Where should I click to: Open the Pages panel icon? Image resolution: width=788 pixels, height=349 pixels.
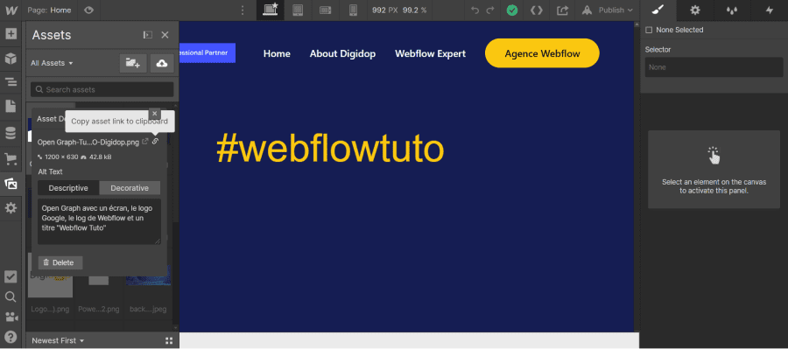click(x=11, y=106)
